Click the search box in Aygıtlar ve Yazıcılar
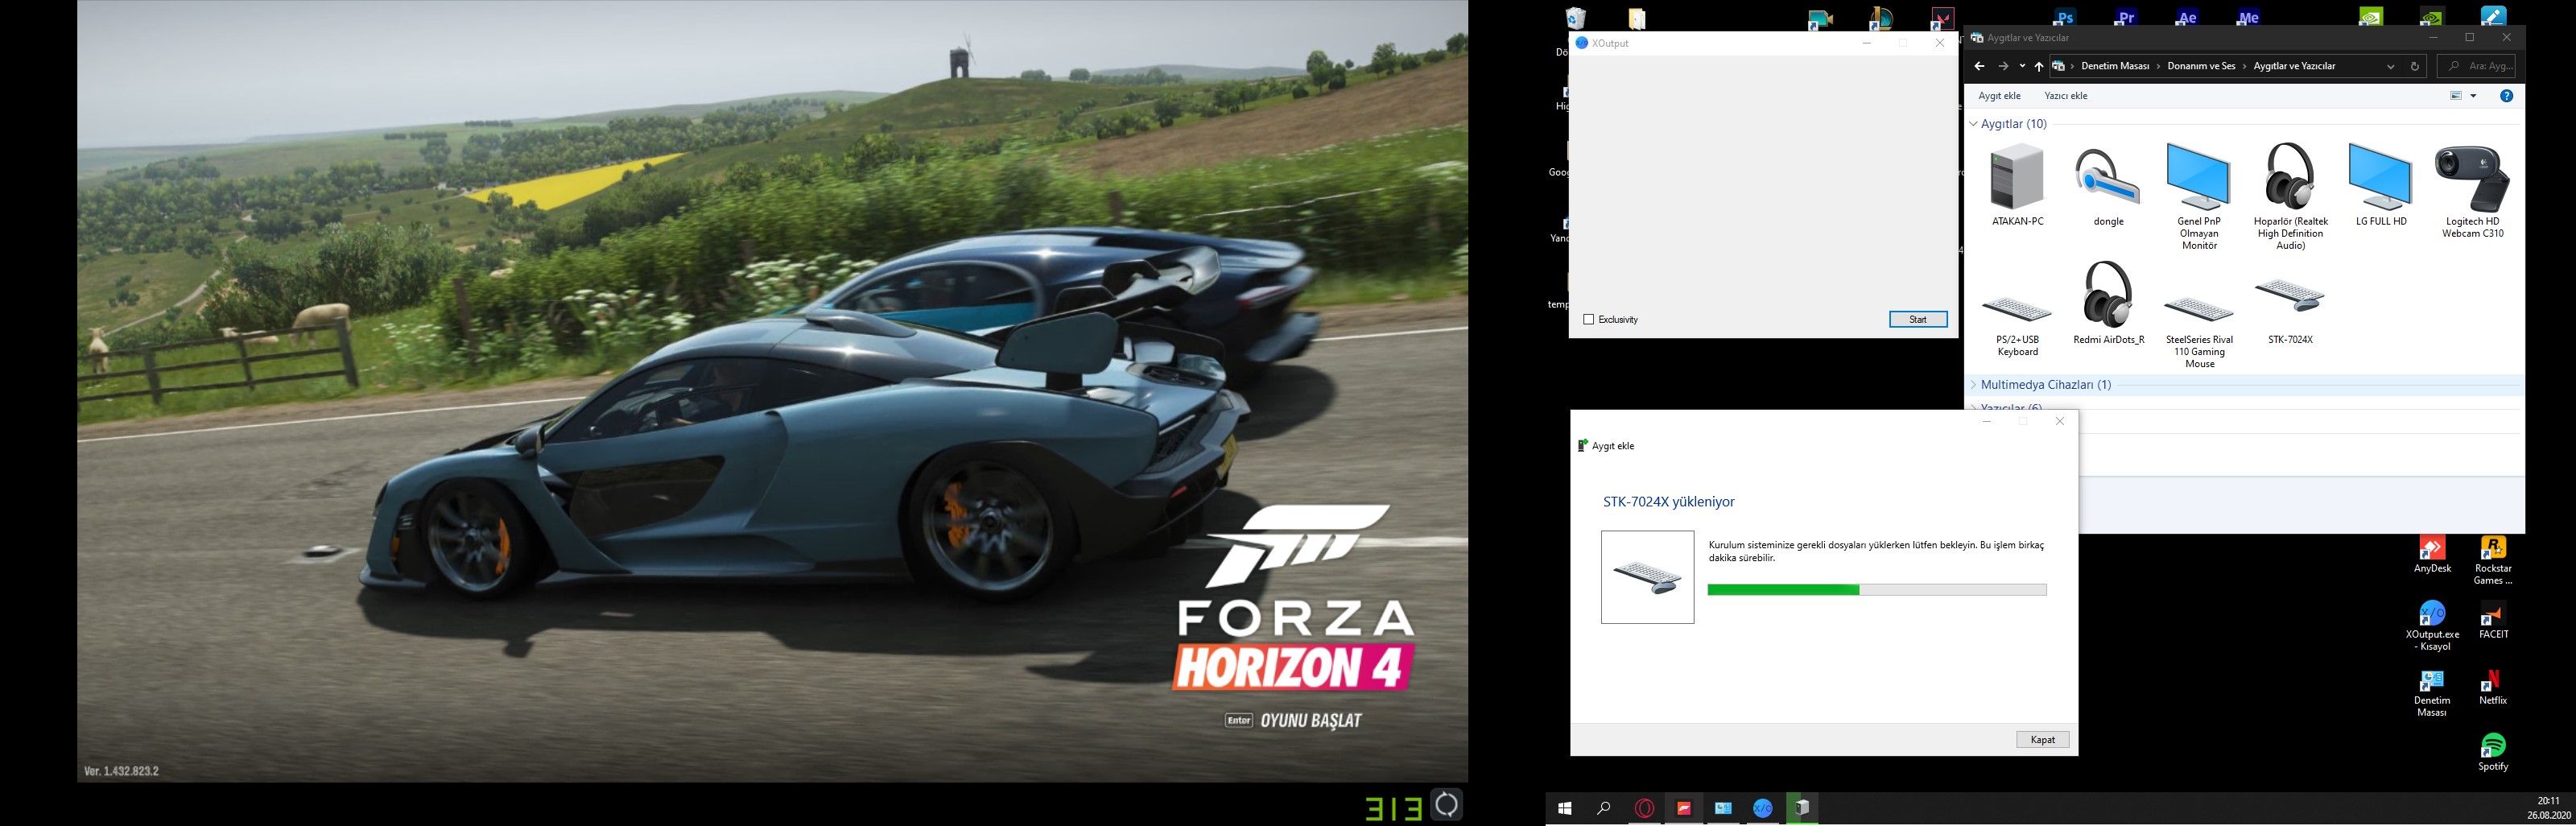This screenshot has height=826, width=2576. pyautogui.click(x=2476, y=66)
